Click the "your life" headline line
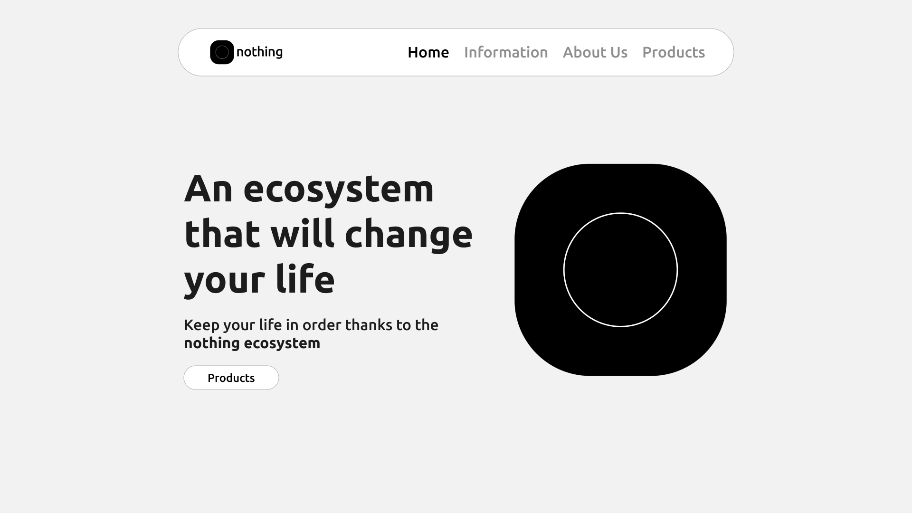Image resolution: width=912 pixels, height=513 pixels. click(259, 279)
